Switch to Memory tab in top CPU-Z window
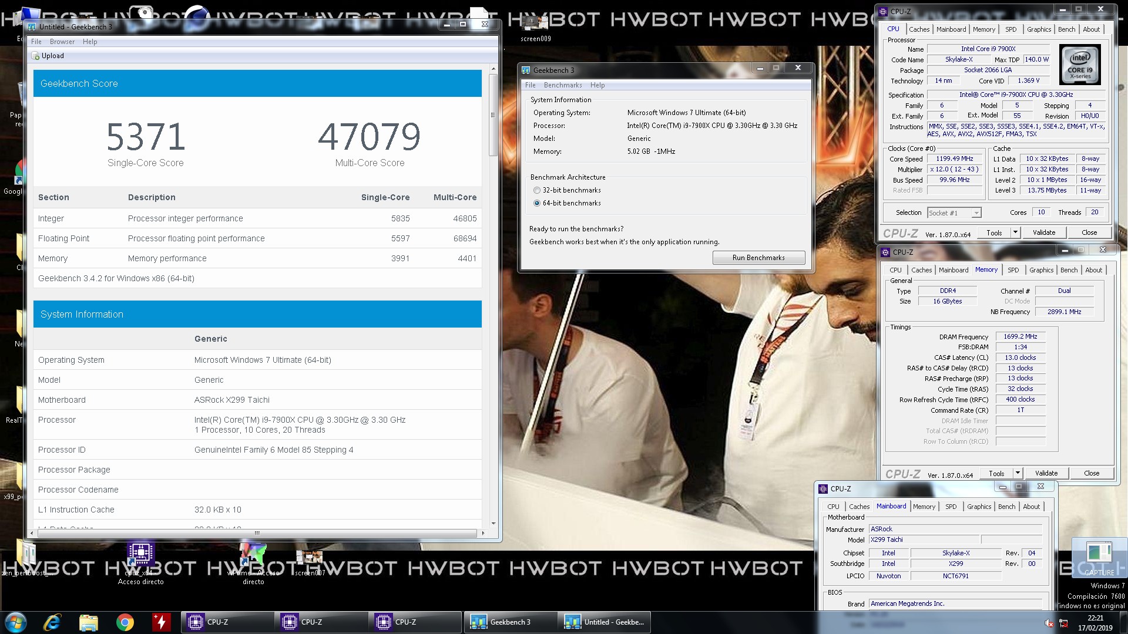This screenshot has width=1128, height=634. (x=983, y=29)
